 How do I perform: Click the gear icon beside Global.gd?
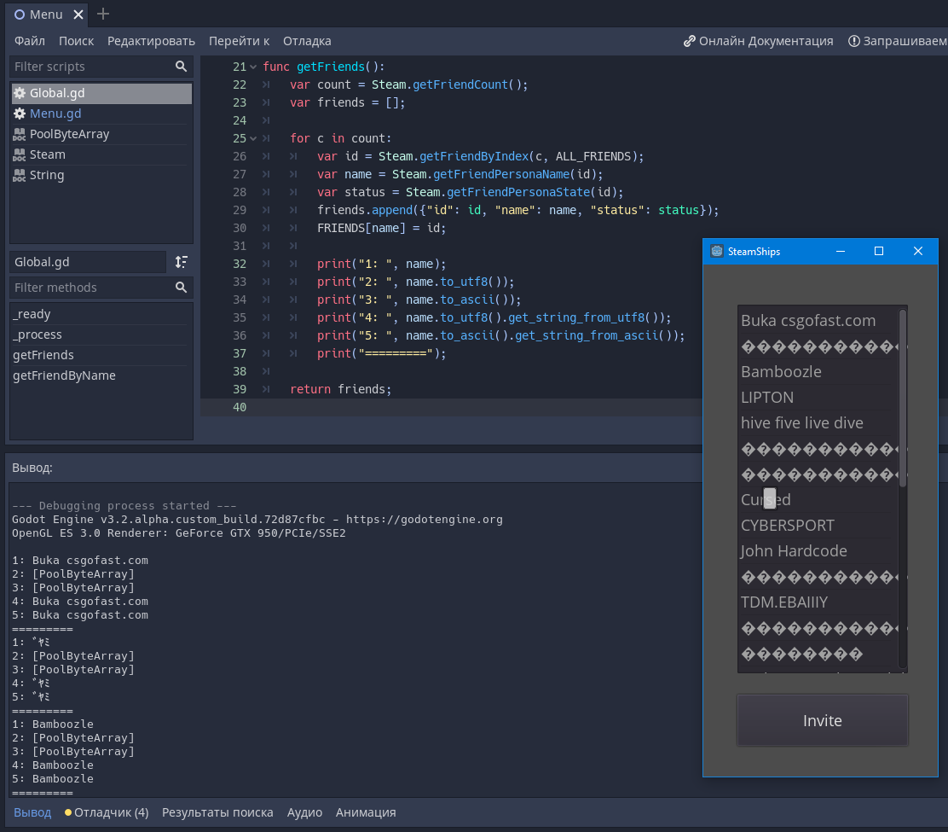(19, 92)
